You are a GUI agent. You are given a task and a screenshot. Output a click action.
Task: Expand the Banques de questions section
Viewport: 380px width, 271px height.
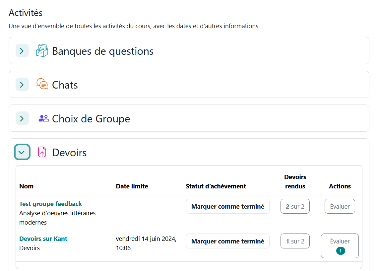coord(22,51)
